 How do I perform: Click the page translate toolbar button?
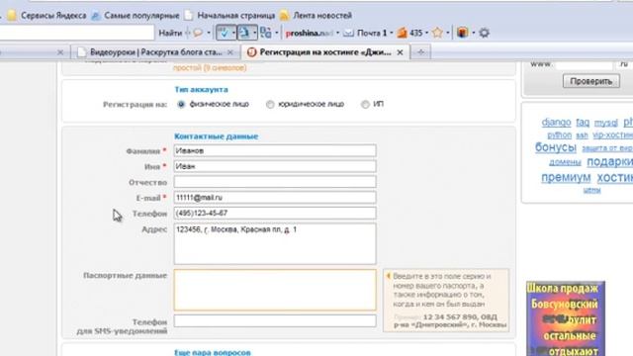pyautogui.click(x=244, y=33)
